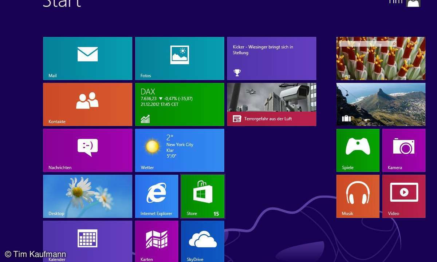Viewport: 437px width, 262px height.
Task: Click the Tim user account picture
Action: 413,3
